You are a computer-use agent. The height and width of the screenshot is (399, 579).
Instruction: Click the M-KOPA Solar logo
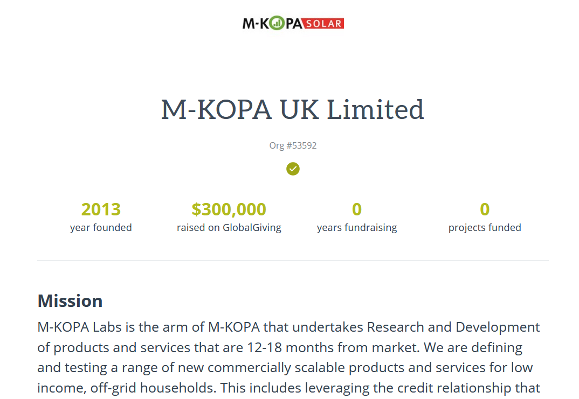[293, 23]
